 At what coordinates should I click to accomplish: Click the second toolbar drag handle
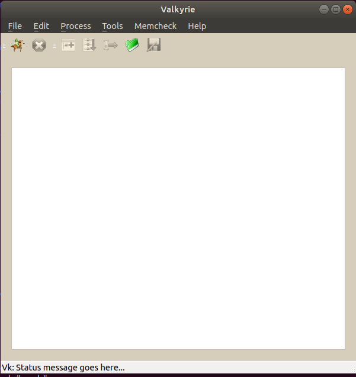point(54,46)
